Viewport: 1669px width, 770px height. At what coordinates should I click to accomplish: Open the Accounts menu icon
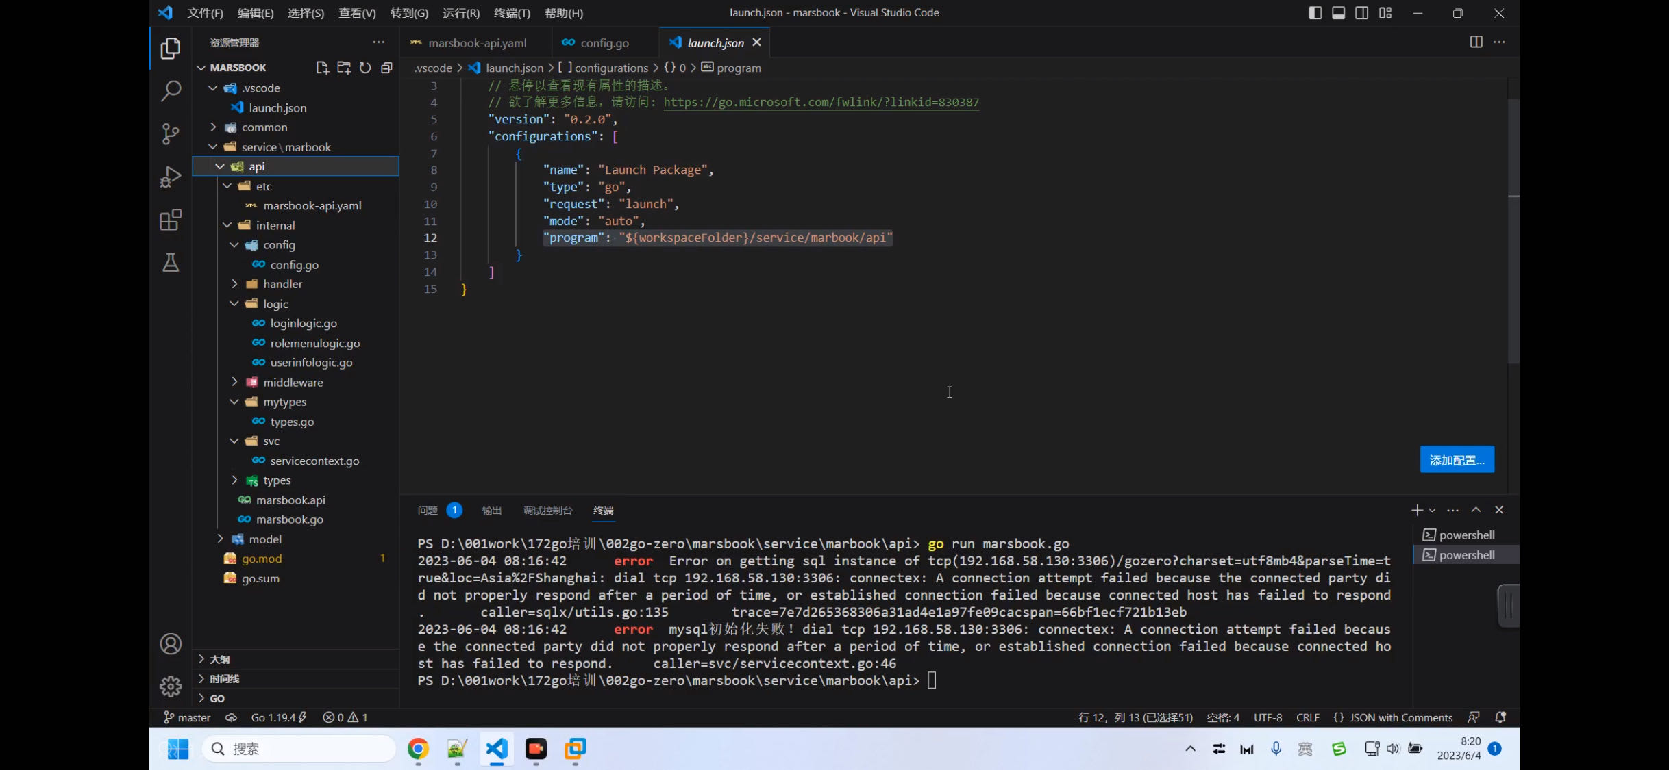point(171,644)
